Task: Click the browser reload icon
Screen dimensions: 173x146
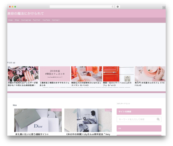Action: [112, 7]
